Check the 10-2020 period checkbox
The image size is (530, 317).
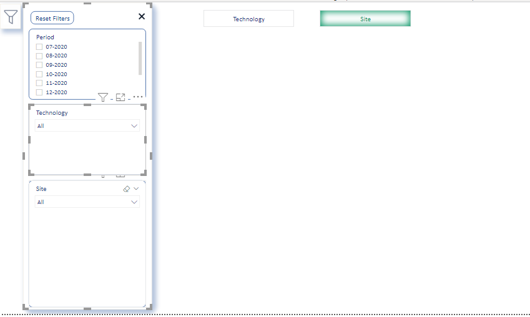click(39, 74)
